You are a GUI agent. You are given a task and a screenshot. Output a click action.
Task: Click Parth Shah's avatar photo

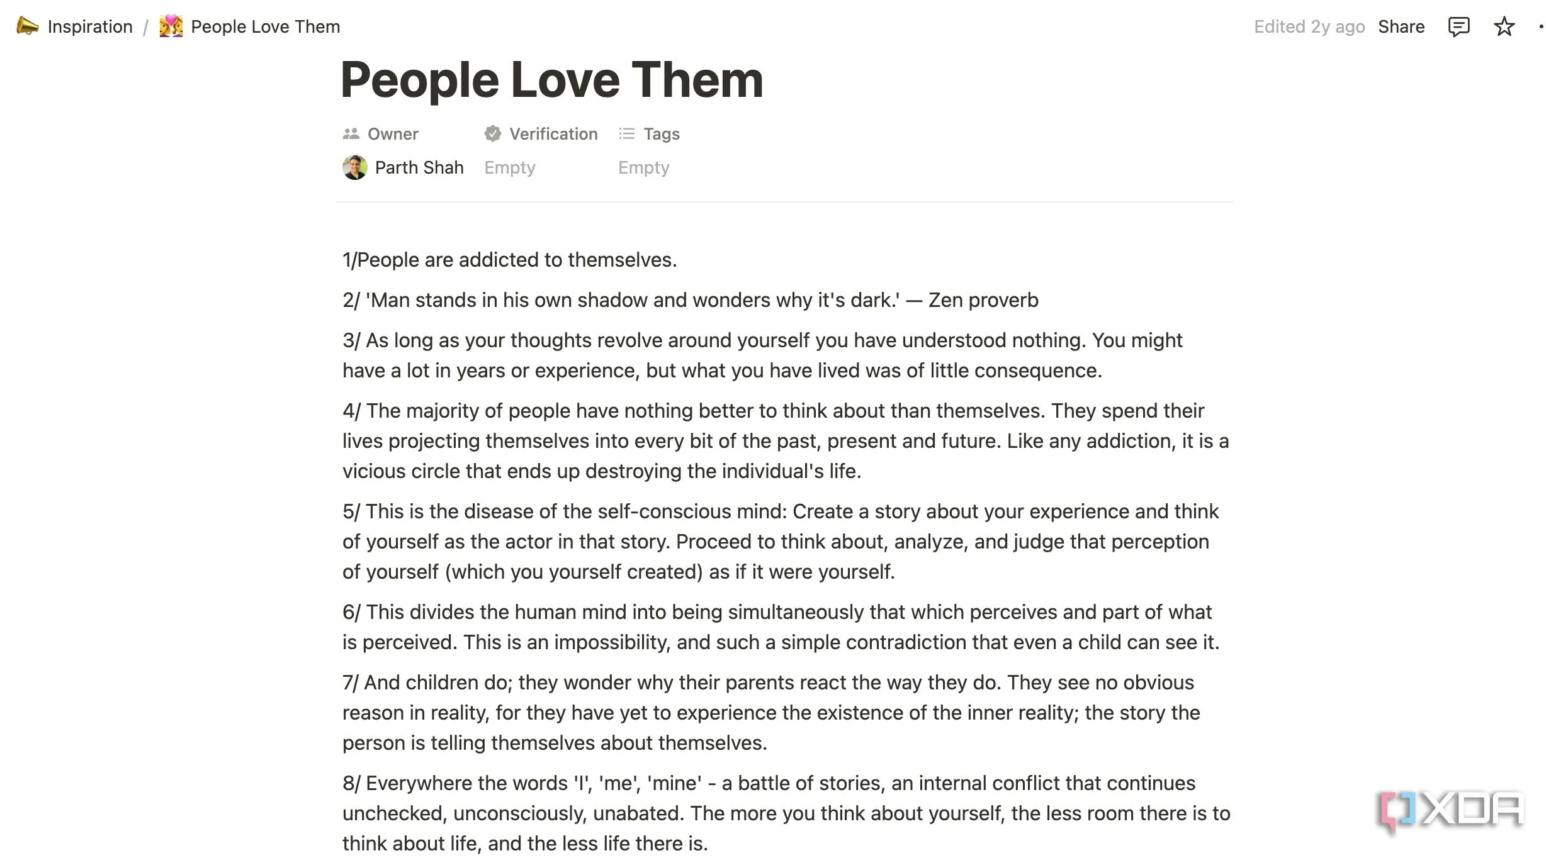(x=355, y=167)
